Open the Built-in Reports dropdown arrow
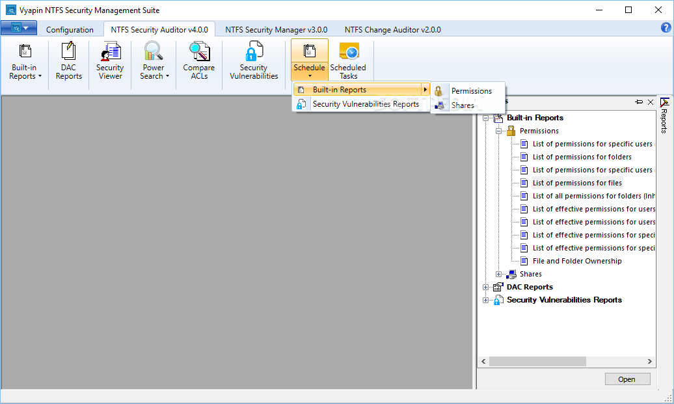The width and height of the screenshot is (674, 404). pyautogui.click(x=40, y=76)
